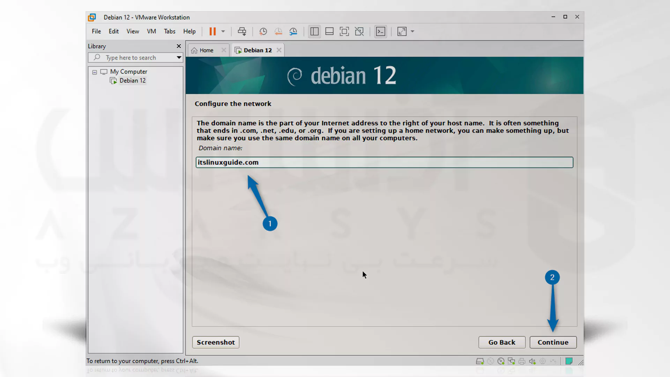Click the hard disk status icon
Screen dimensions: 670x377
click(x=480, y=361)
